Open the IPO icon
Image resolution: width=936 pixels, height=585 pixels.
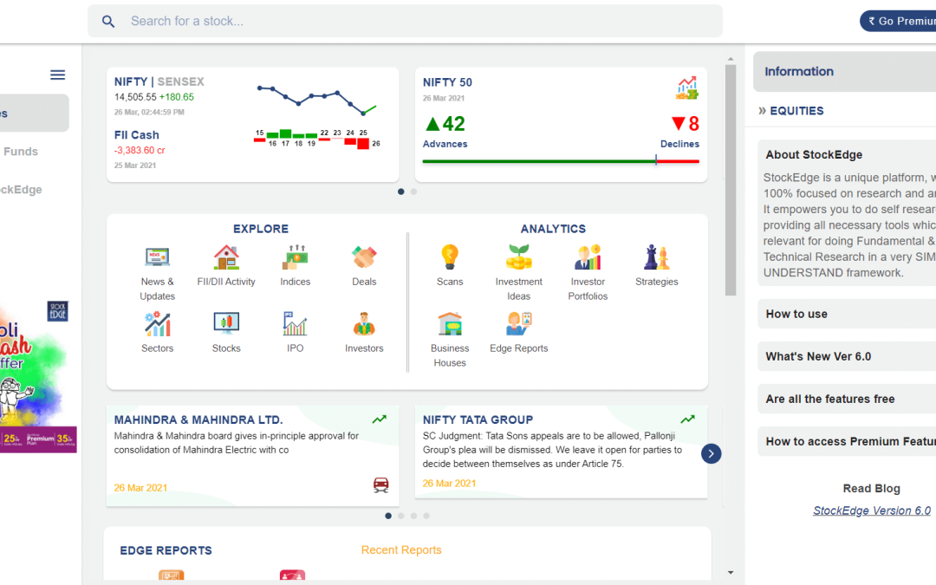[x=296, y=324]
